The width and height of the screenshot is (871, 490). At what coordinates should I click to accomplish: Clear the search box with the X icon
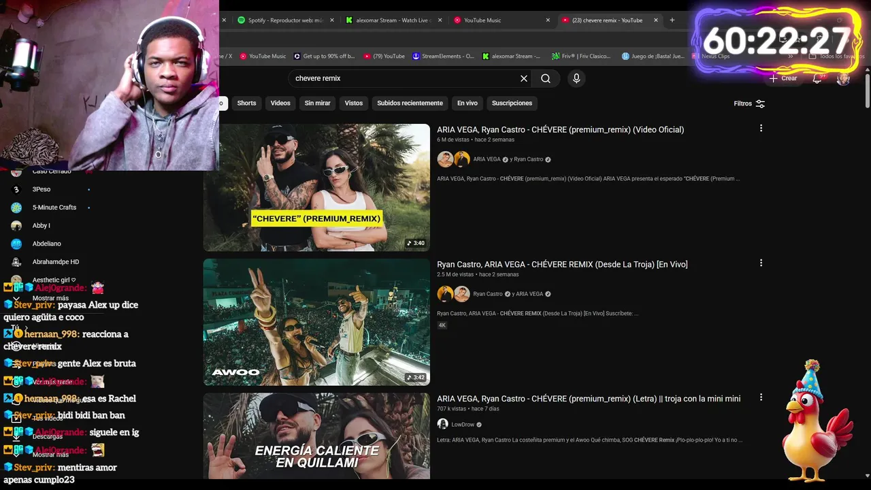coord(524,78)
